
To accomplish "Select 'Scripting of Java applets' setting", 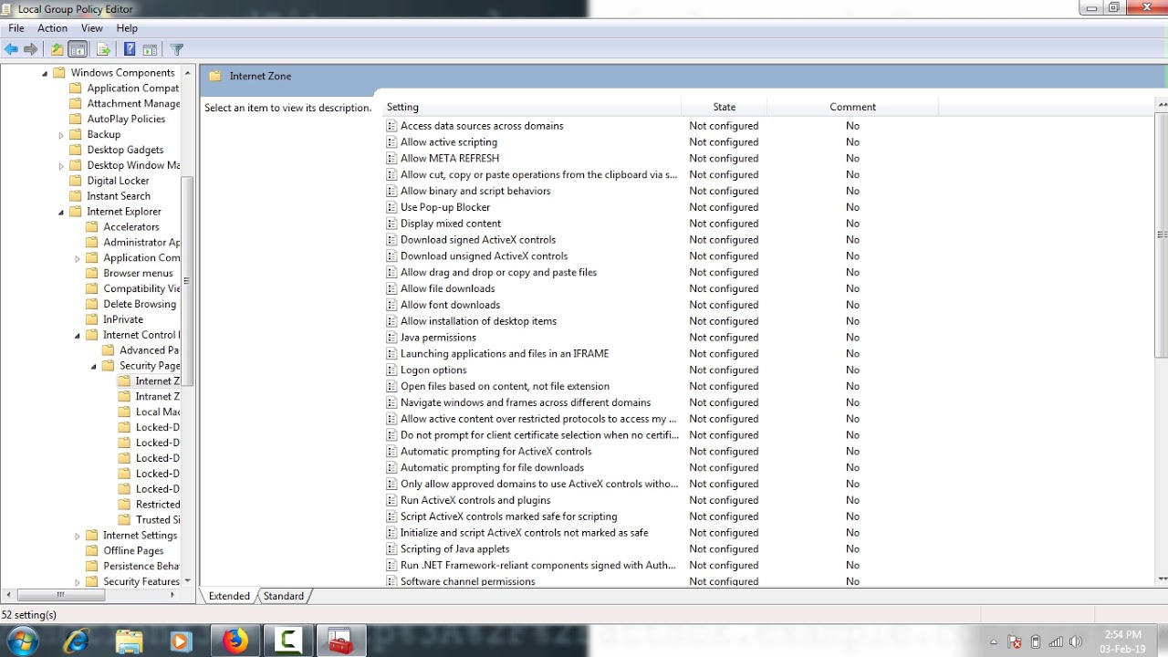I will pyautogui.click(x=455, y=549).
